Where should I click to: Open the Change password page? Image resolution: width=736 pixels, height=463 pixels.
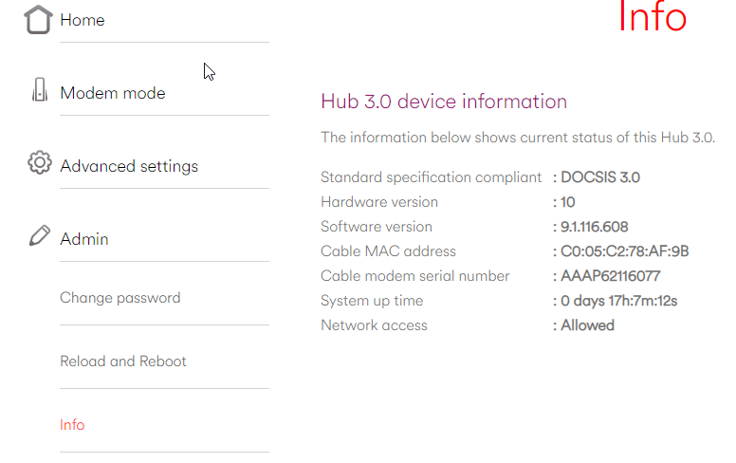click(120, 298)
